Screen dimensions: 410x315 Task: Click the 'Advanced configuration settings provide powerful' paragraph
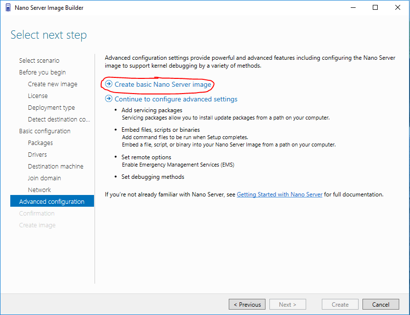[250, 62]
